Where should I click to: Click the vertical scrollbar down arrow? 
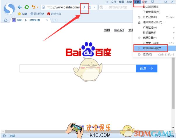coord(173,128)
